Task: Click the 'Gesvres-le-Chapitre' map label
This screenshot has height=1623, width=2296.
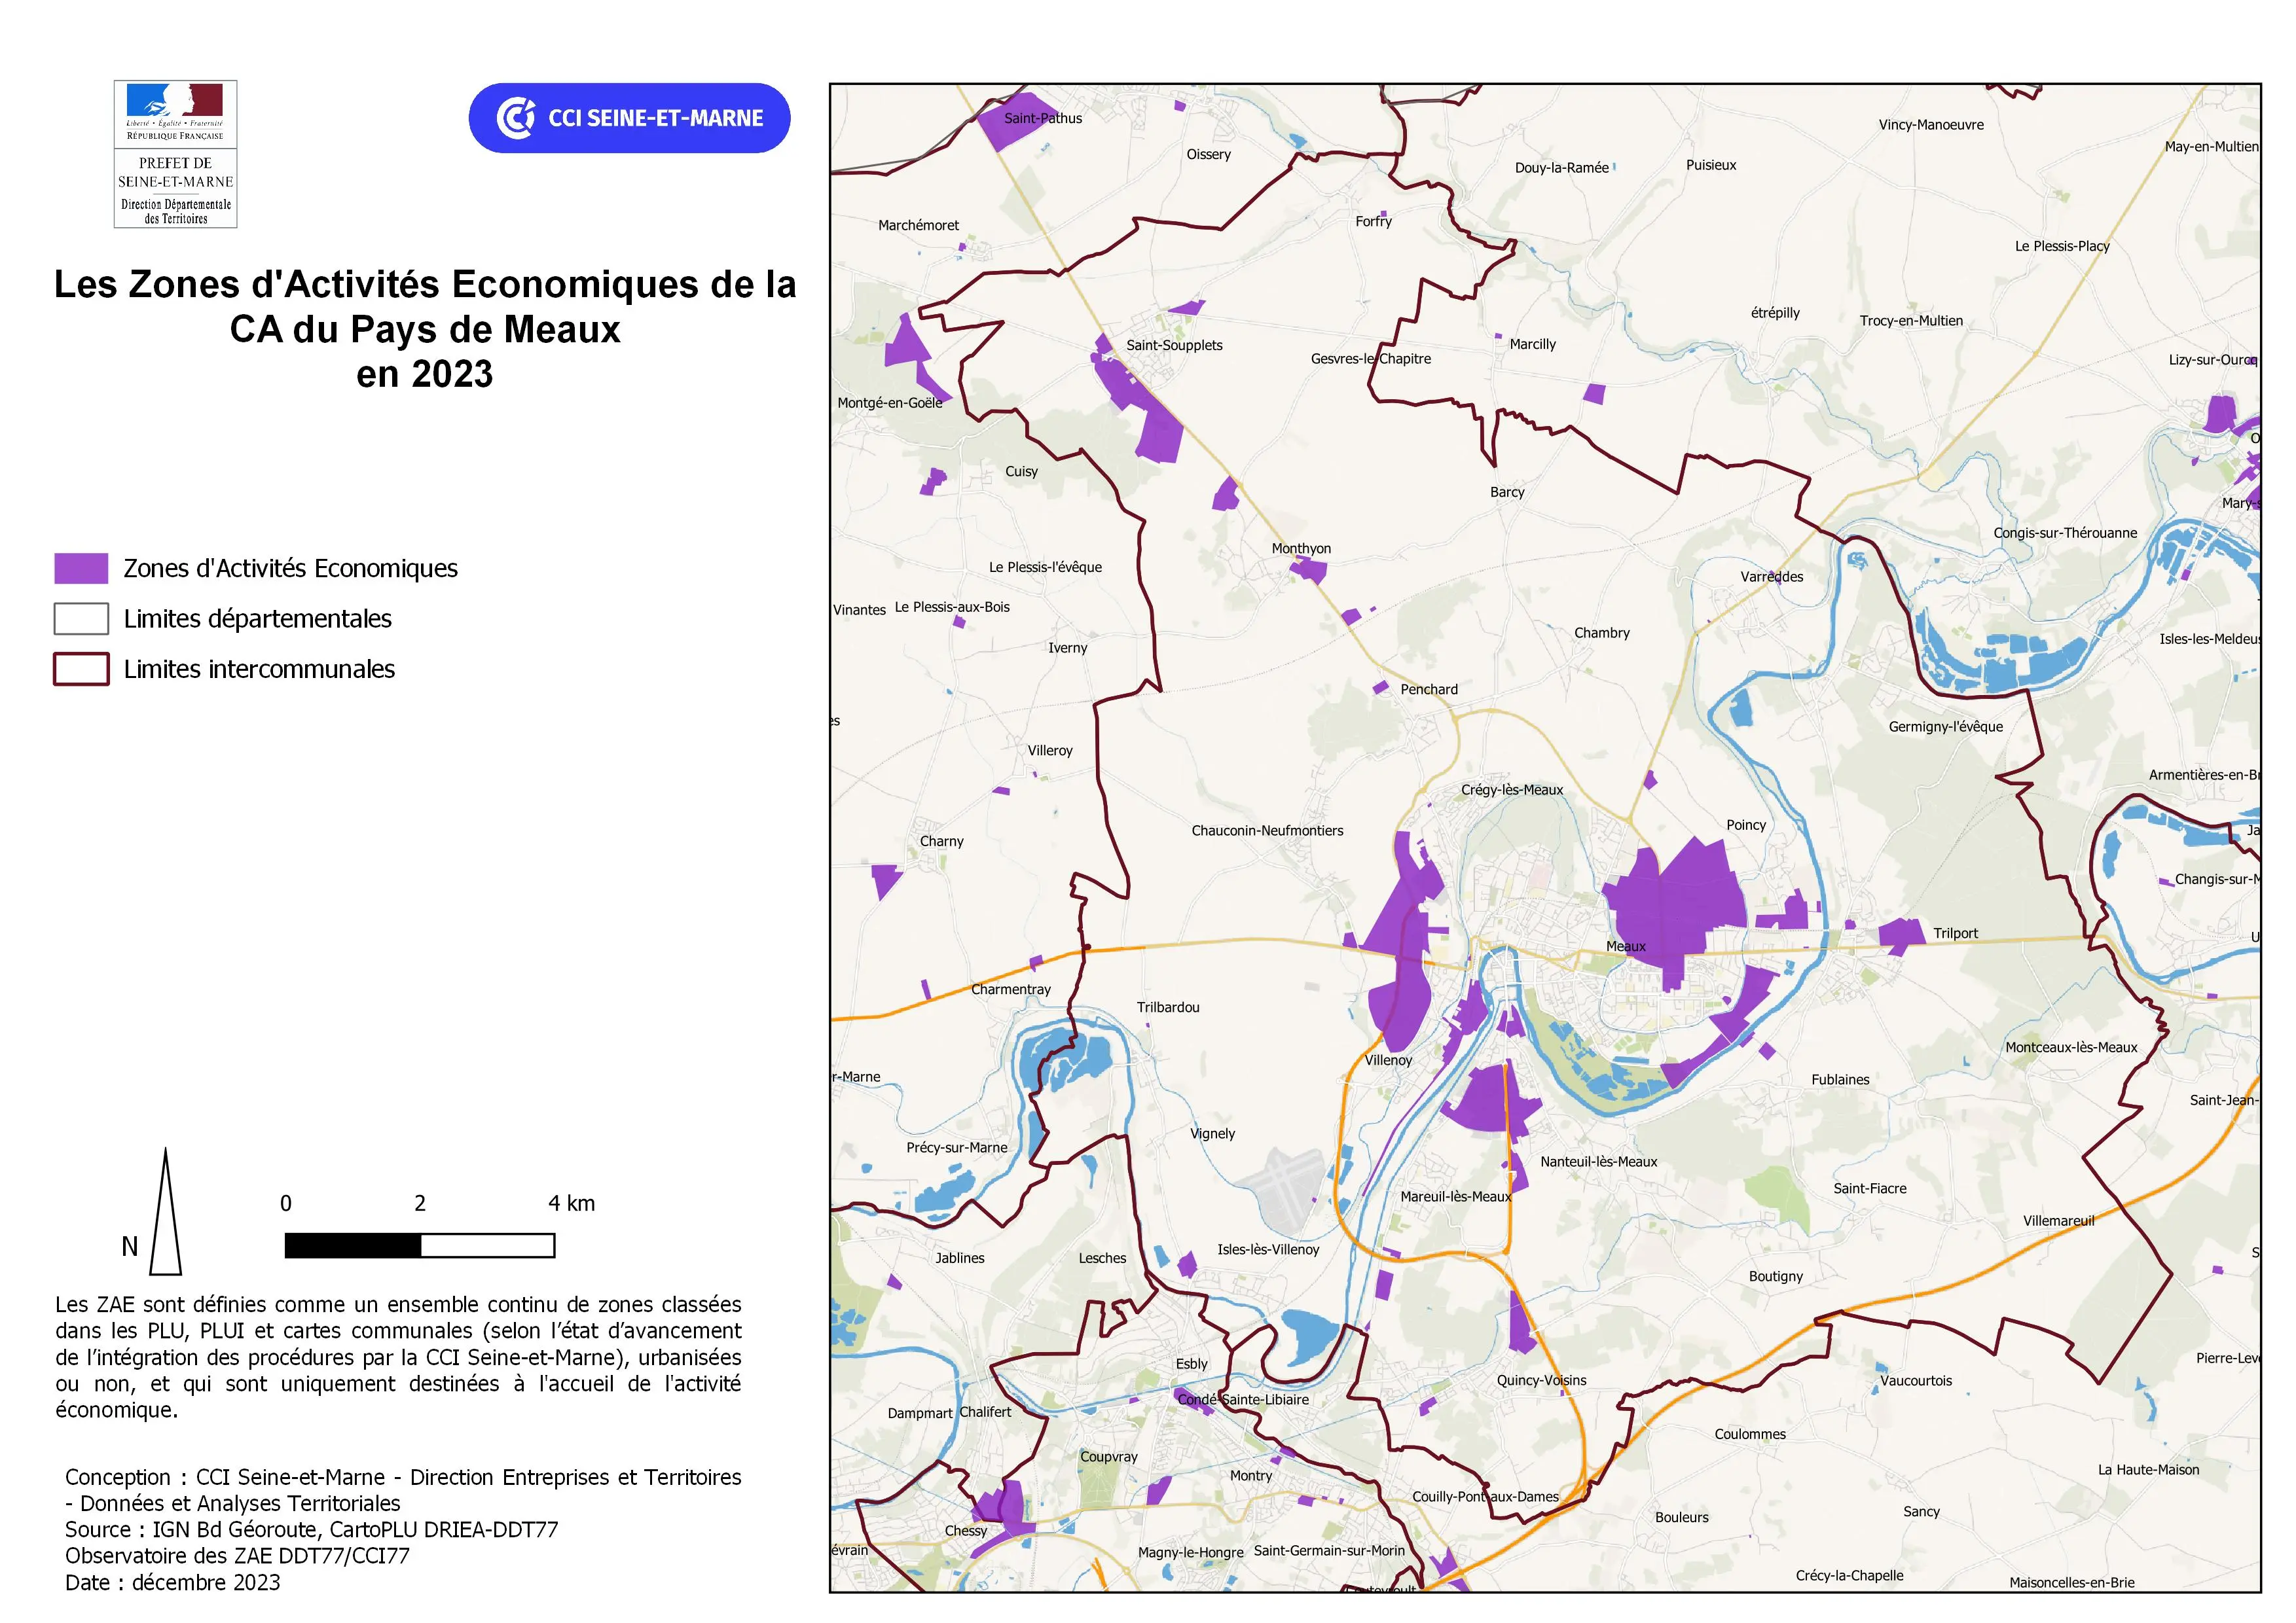Action: click(1371, 359)
